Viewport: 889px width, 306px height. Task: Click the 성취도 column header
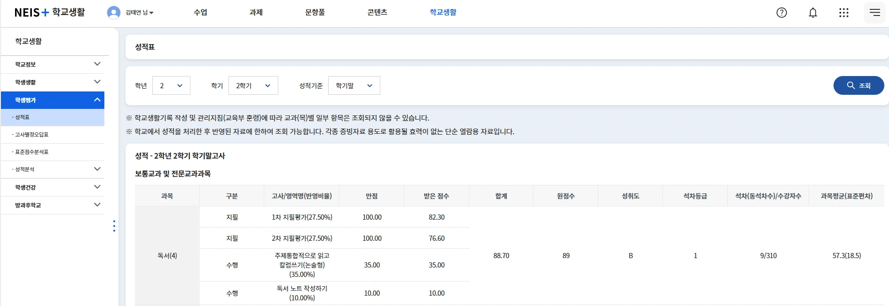point(630,196)
